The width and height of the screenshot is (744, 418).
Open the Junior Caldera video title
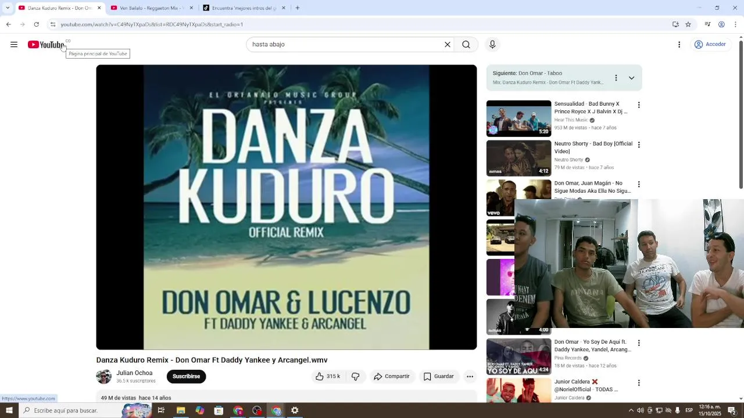(586, 385)
